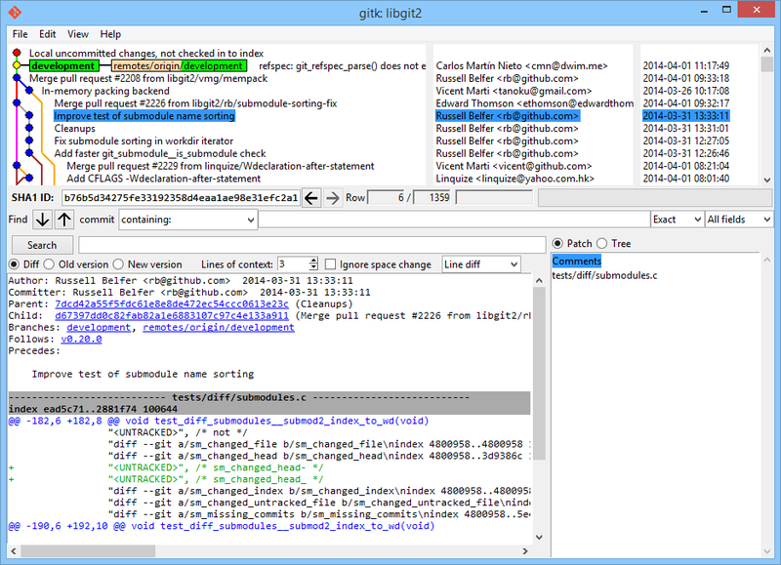
Task: Open the View menu
Action: click(77, 33)
